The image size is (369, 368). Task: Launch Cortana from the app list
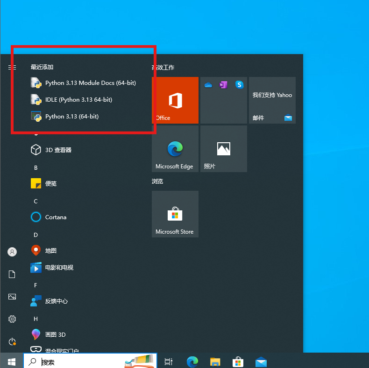(x=56, y=217)
